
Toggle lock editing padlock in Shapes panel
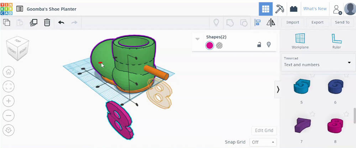click(259, 45)
